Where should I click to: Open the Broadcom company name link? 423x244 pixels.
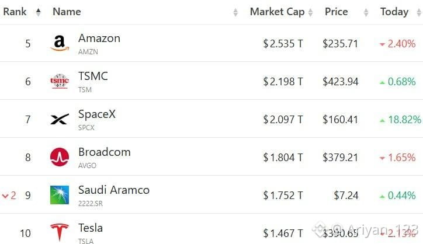105,152
